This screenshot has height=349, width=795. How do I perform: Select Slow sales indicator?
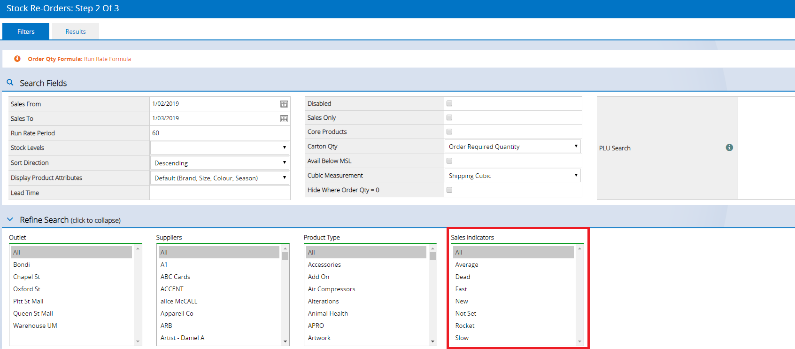(514, 338)
